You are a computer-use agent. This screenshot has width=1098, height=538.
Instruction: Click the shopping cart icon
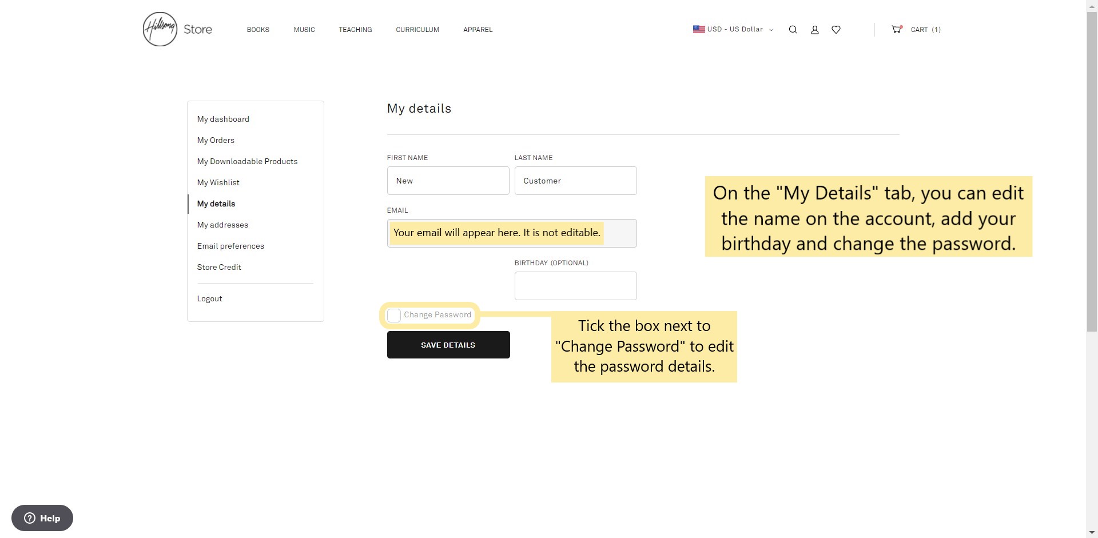pos(896,29)
